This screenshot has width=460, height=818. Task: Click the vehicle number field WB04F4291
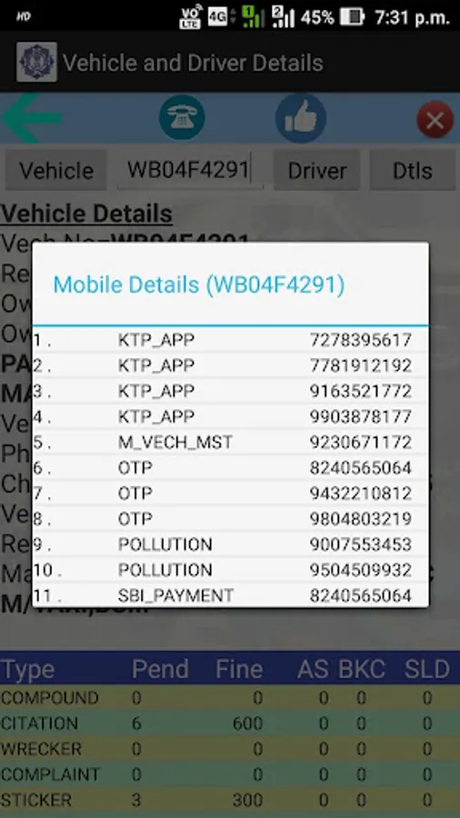click(x=190, y=170)
